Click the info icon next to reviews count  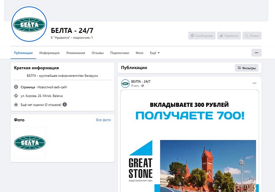65,104
